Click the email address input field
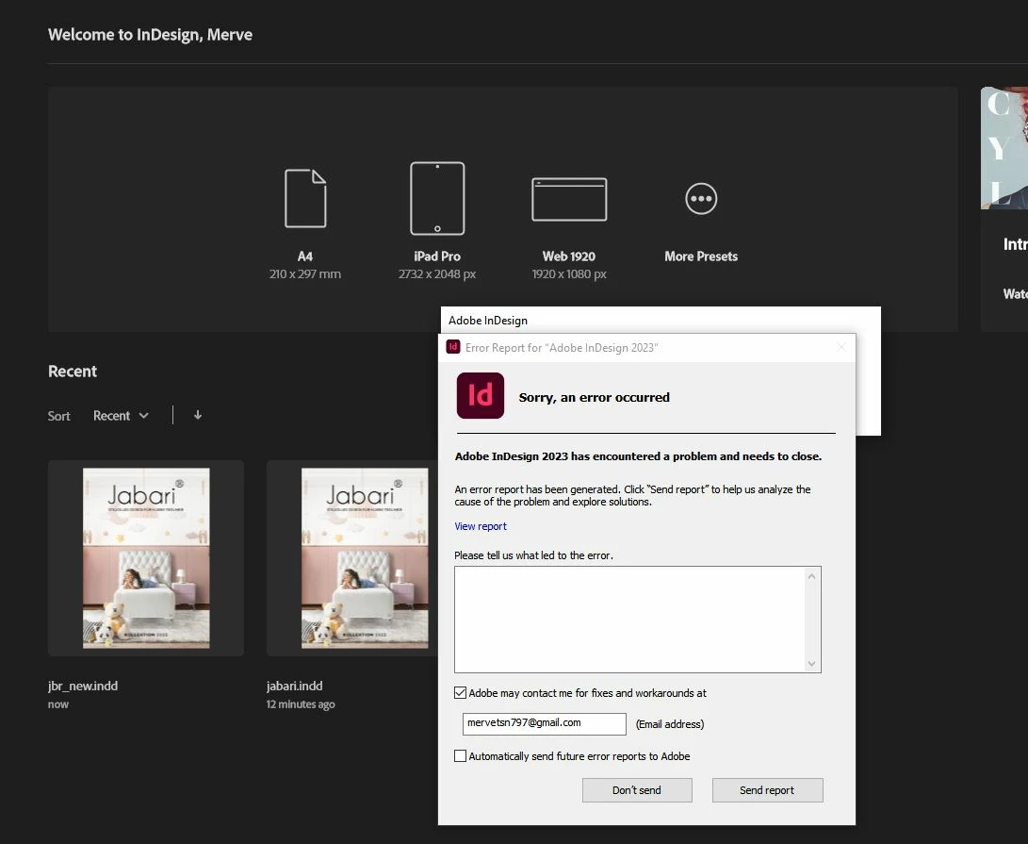Screen dimensions: 1028x844 [x=545, y=723]
